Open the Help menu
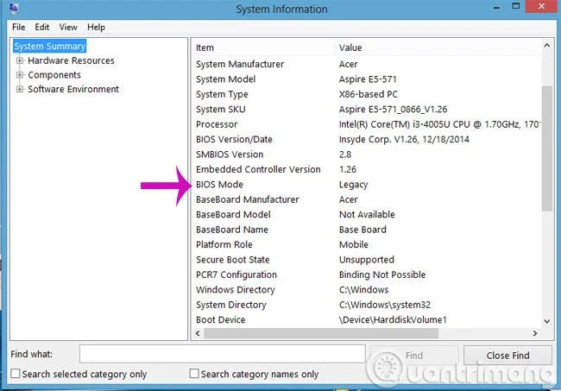 (96, 27)
